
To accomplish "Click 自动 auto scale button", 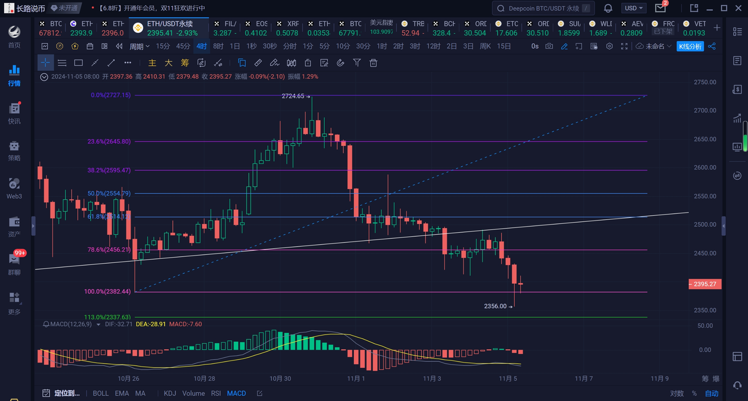I will [x=712, y=393].
